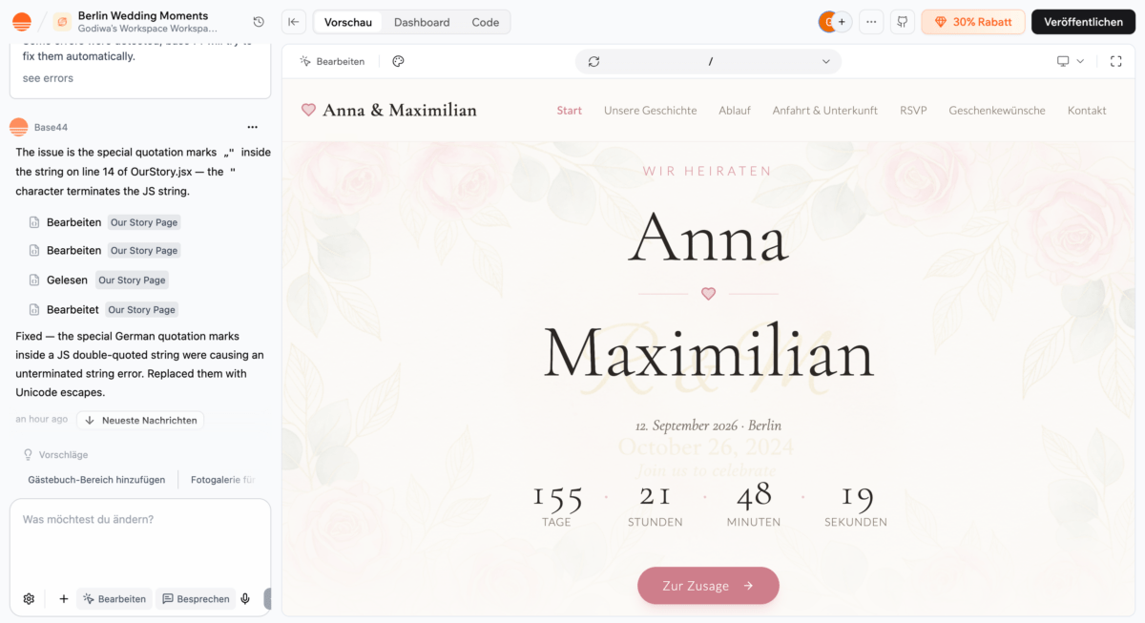Toggle Besprechen mode in chat input
1145x623 pixels.
point(196,599)
